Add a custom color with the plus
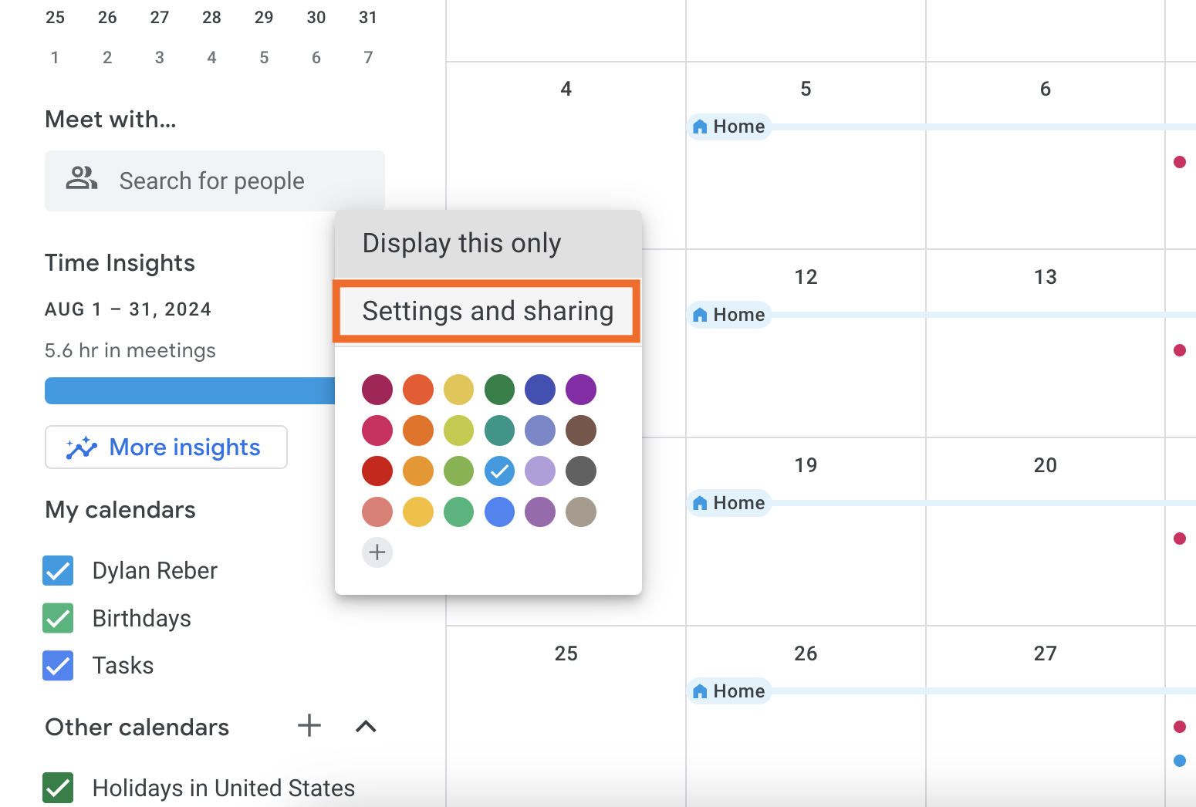1196x807 pixels. click(x=377, y=552)
